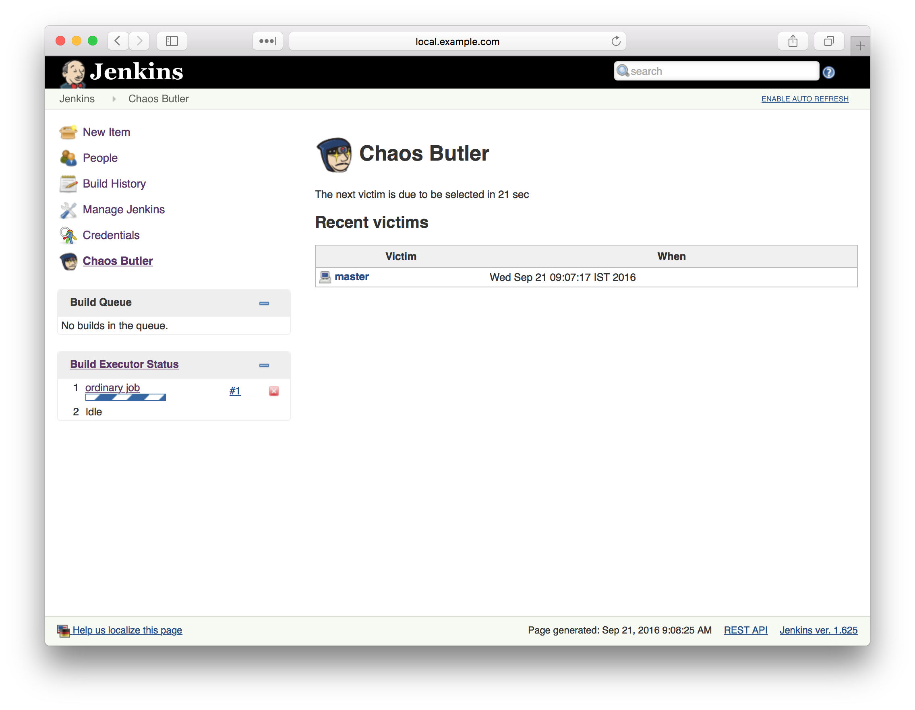
Task: Click the Credentials keys icon
Action: pos(68,235)
